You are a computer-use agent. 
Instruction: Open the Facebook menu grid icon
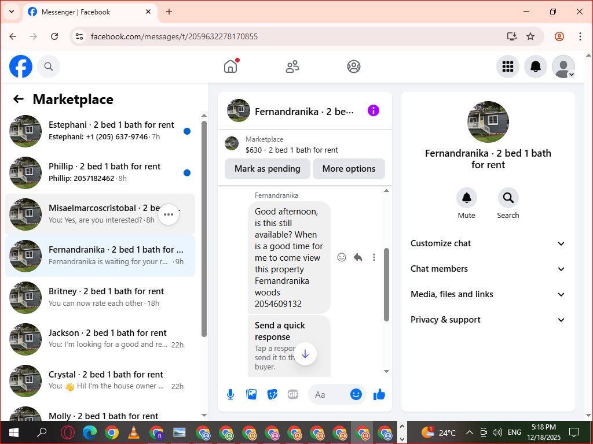tap(507, 66)
